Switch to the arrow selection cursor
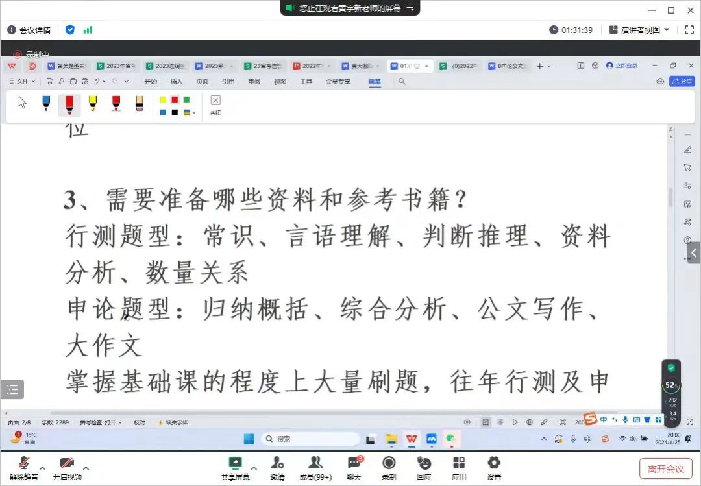The width and height of the screenshot is (701, 486). pyautogui.click(x=23, y=103)
